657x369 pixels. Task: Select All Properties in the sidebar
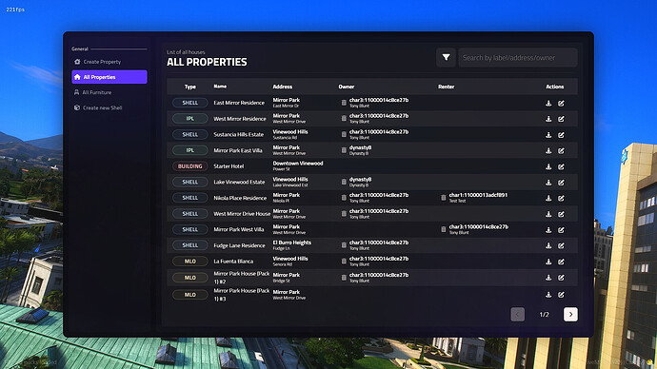coord(109,77)
